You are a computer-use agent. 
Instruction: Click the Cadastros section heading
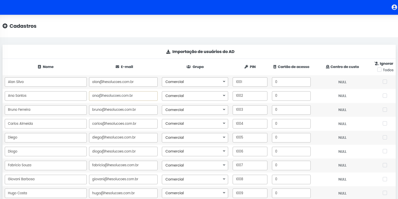[x=23, y=26]
